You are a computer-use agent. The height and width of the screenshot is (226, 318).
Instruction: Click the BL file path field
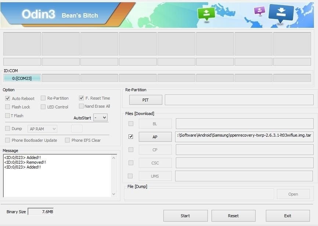pos(245,123)
